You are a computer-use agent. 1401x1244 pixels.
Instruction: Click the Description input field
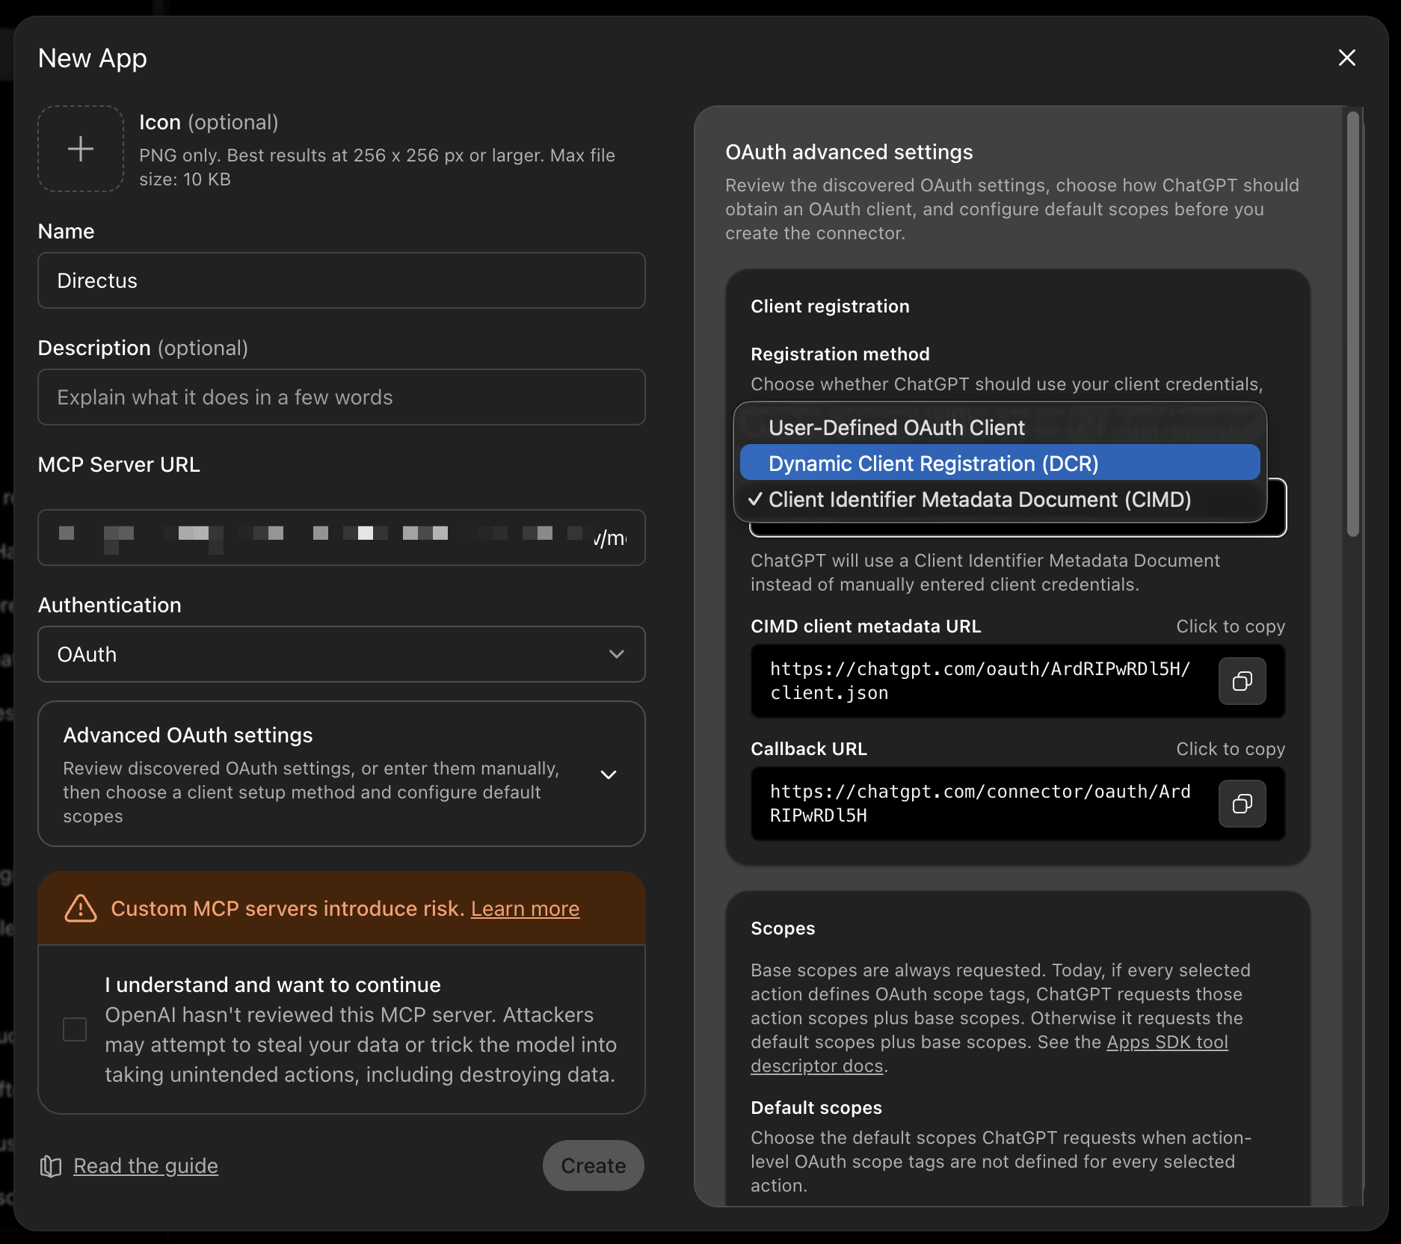tap(342, 397)
